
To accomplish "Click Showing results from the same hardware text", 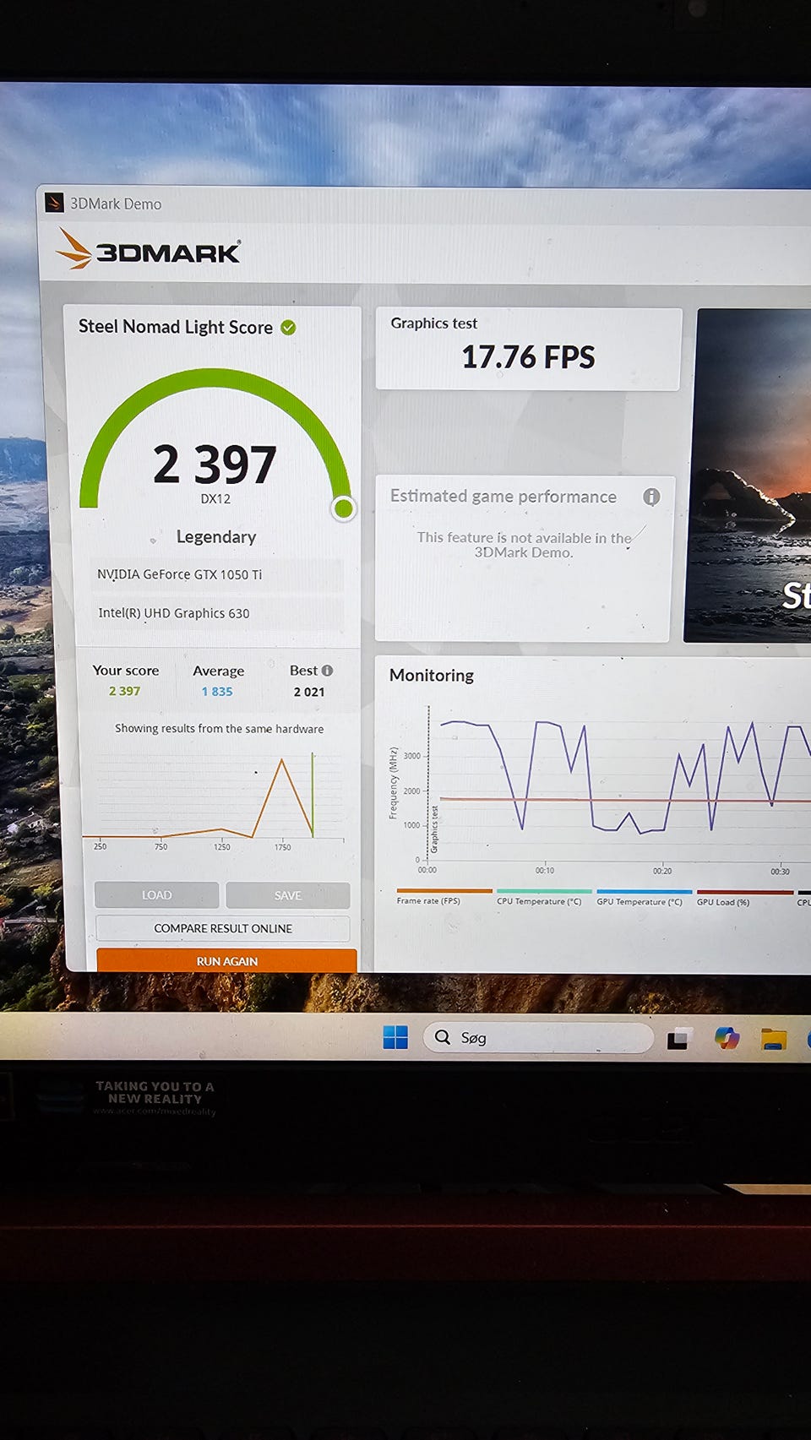I will coord(220,729).
